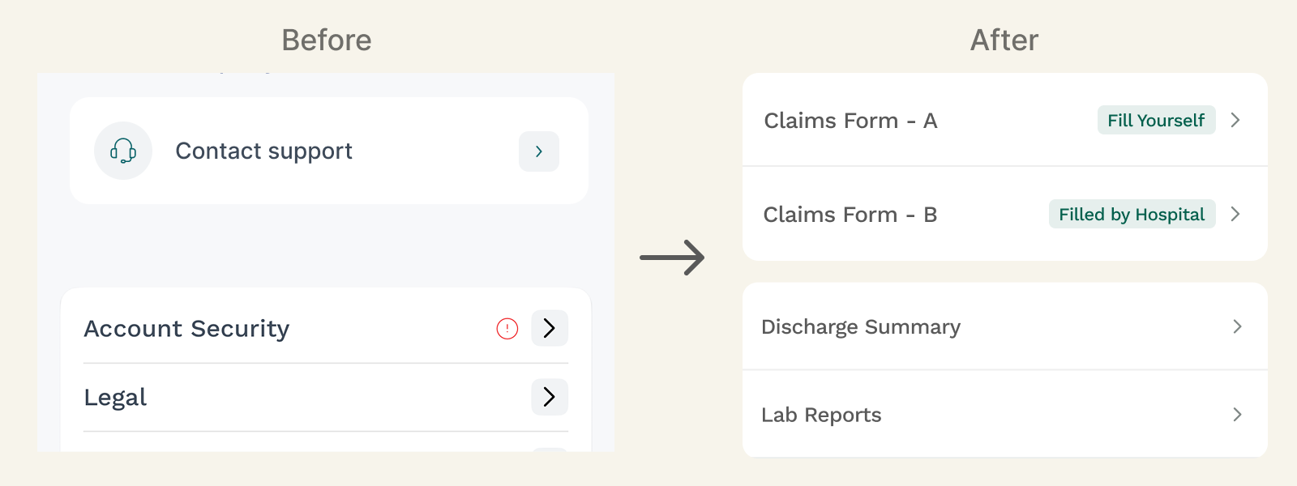Click the headset icon beside Contact support
The height and width of the screenshot is (486, 1297).
(x=123, y=151)
